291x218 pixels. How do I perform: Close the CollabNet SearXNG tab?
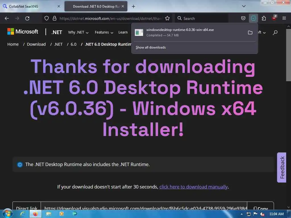pos(59,6)
